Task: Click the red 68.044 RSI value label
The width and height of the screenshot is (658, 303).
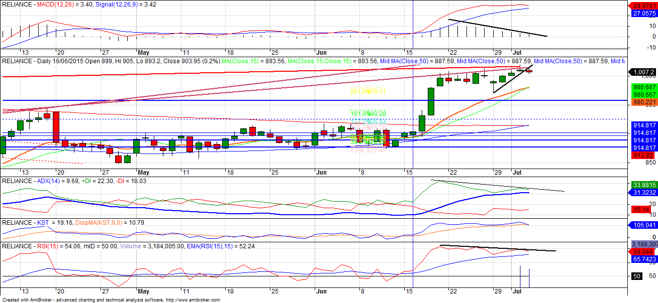Action: (642, 251)
